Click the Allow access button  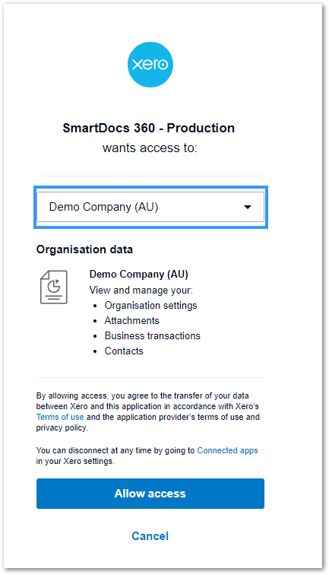coord(150,493)
